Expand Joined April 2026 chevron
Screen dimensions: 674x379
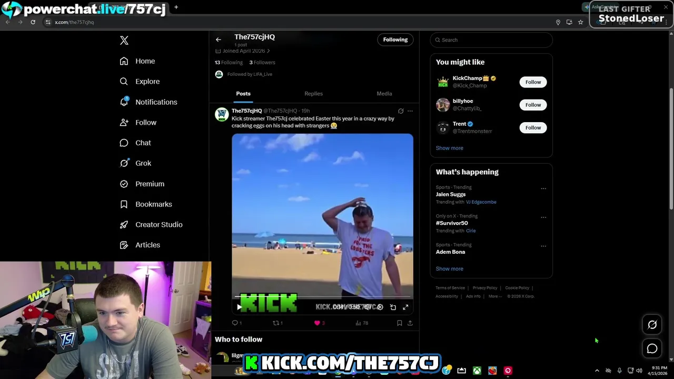coord(268,51)
